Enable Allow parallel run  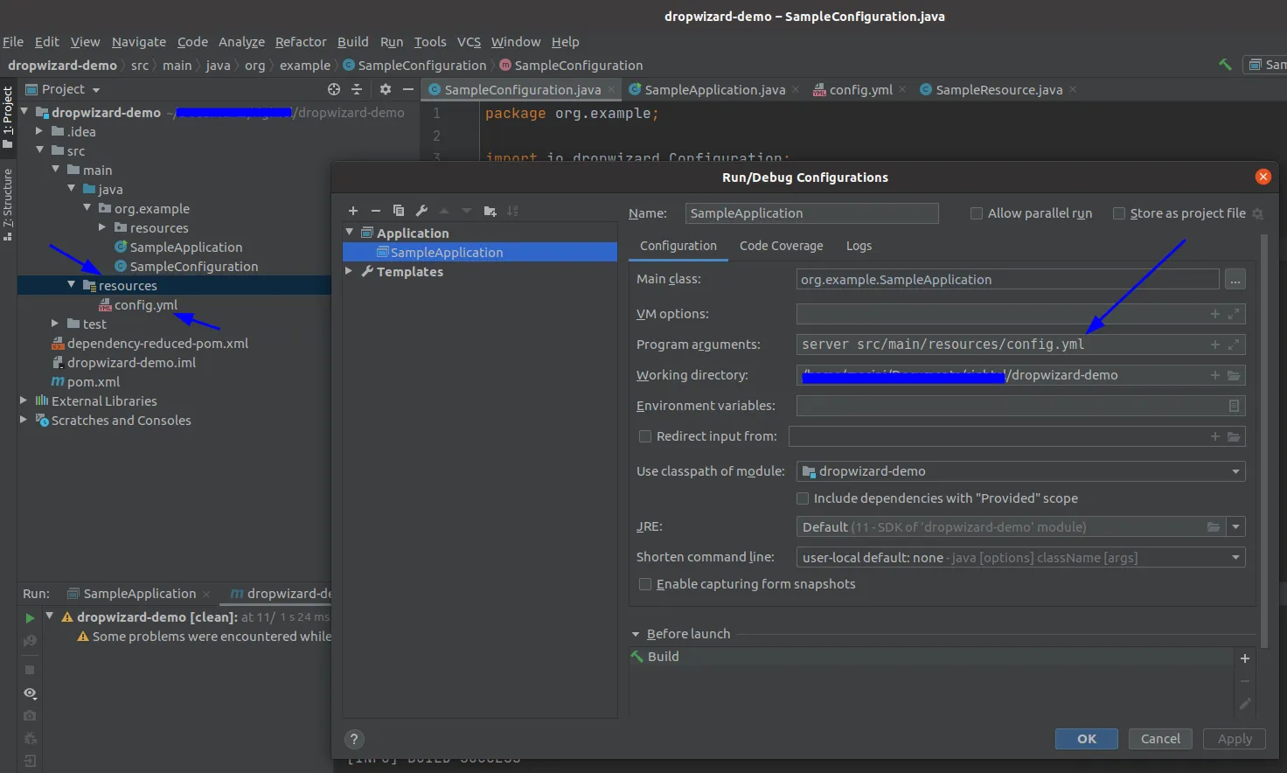point(977,213)
